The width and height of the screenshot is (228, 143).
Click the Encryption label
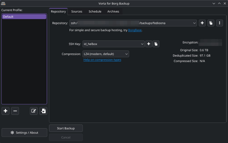click(190, 42)
